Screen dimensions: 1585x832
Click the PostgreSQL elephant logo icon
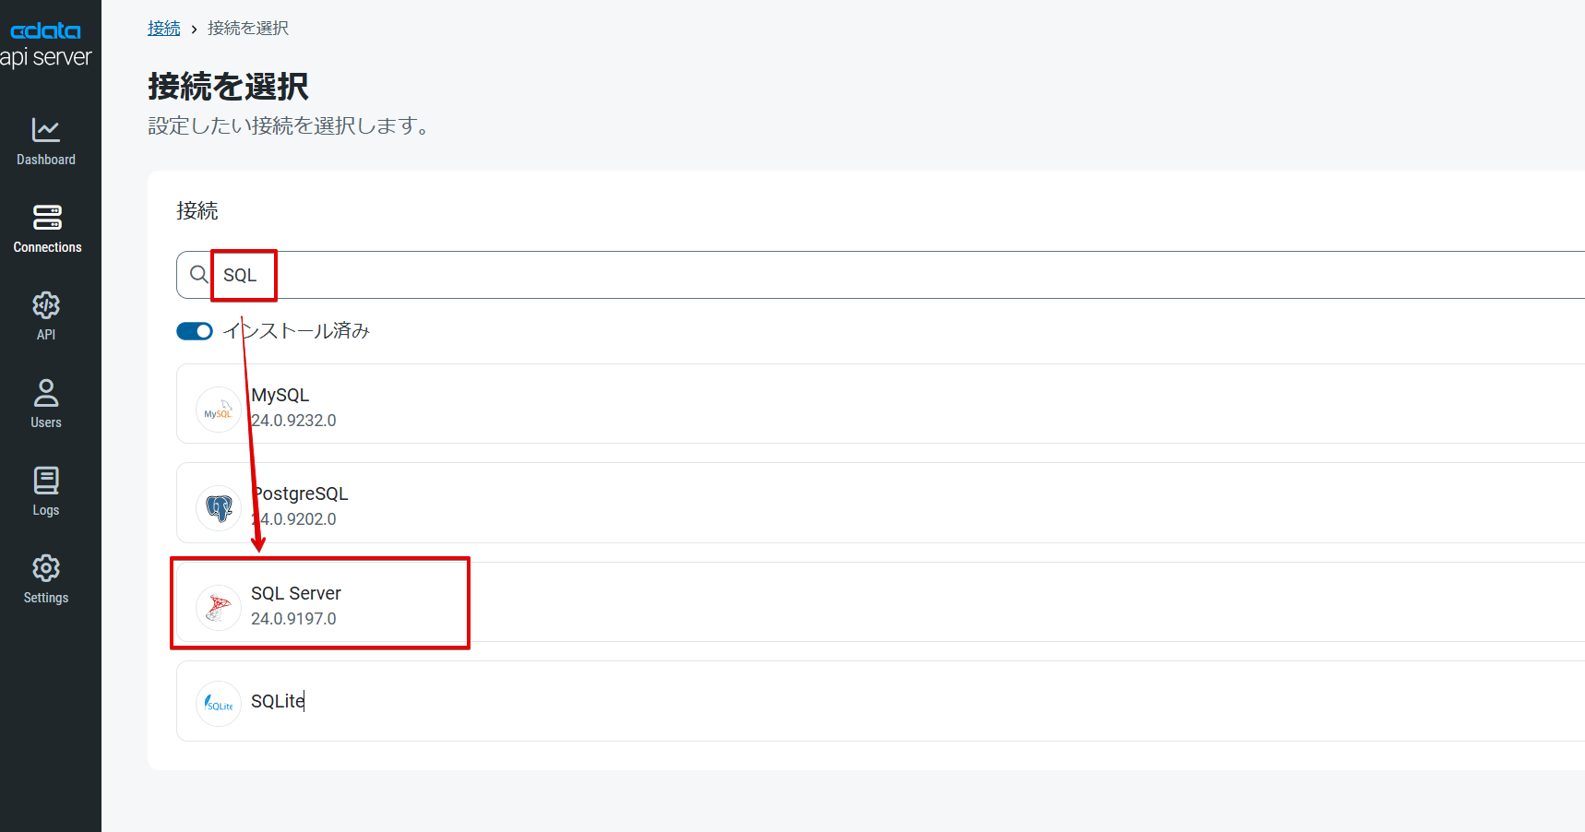tap(219, 508)
